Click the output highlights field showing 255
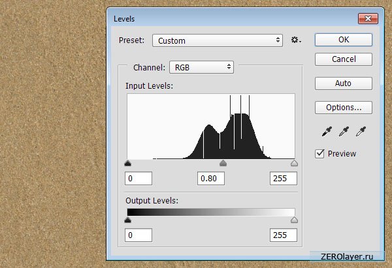Viewport: 392px width, 268px height. (284, 235)
